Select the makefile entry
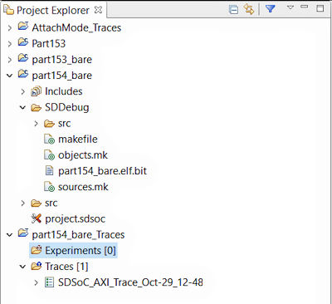Viewport: 332px width, 304px height. coord(78,140)
